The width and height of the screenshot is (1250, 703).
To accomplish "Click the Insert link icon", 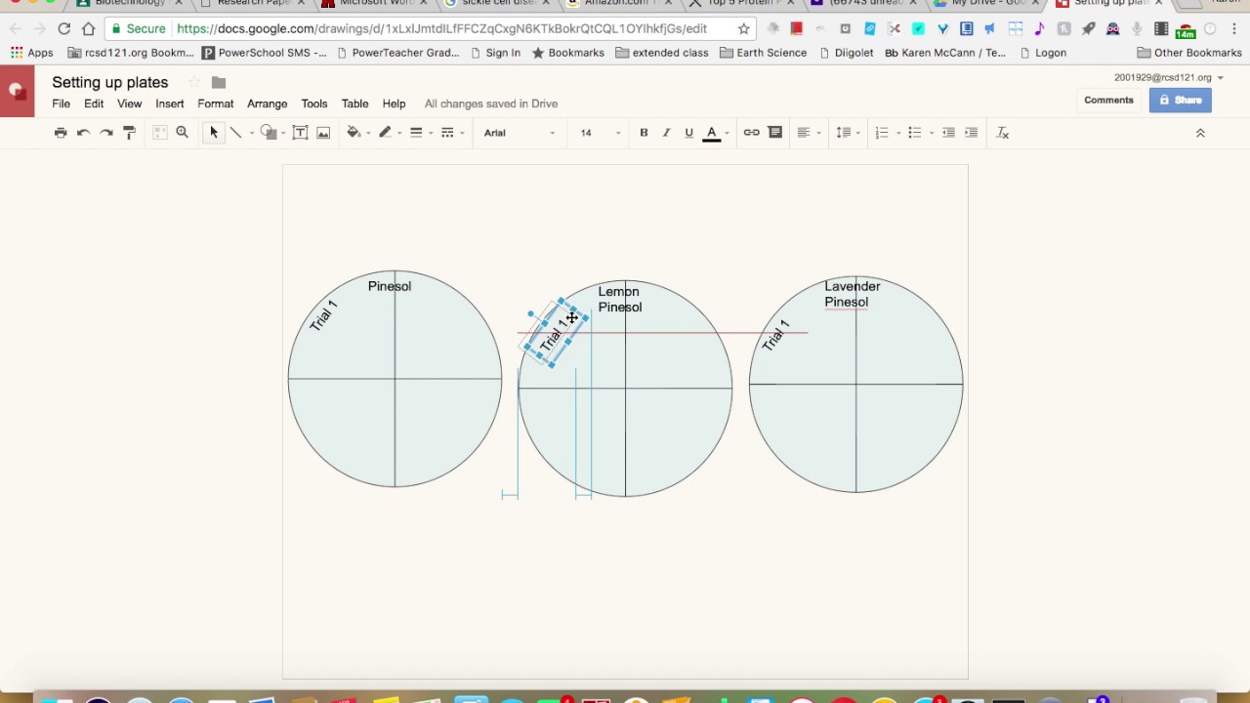I will click(751, 133).
